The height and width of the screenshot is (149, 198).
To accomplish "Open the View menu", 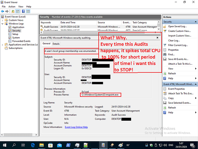I will click(21, 7).
